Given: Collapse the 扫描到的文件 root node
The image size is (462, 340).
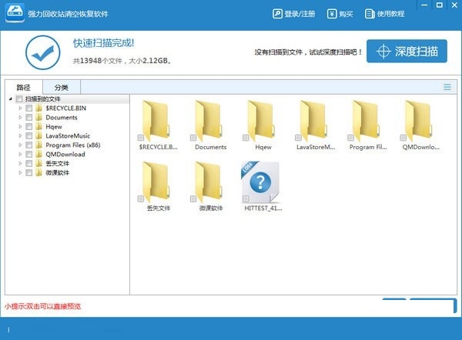Looking at the screenshot, I should coord(11,99).
